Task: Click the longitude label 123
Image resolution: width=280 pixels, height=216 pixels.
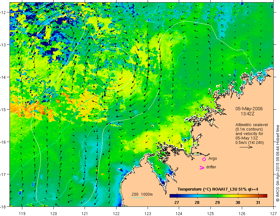Action: click(148, 213)
